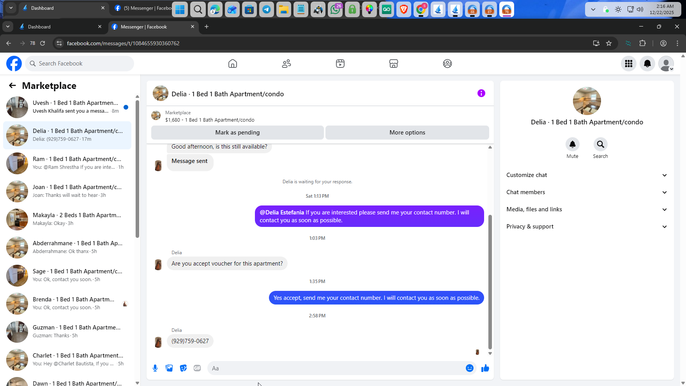Image resolution: width=686 pixels, height=386 pixels.
Task: Choose a sticker icon
Action: point(183,368)
